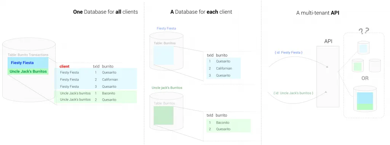Image resolution: width=390 pixels, height=145 pixels.
Task: Click the "{ id: Uncle Jack's burritos }" request text
Action: click(x=293, y=93)
